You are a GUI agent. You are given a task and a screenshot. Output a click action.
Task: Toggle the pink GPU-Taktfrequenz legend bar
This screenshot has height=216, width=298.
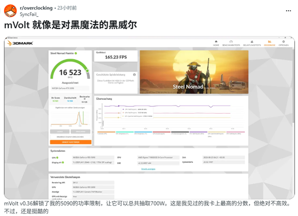tap(235, 132)
